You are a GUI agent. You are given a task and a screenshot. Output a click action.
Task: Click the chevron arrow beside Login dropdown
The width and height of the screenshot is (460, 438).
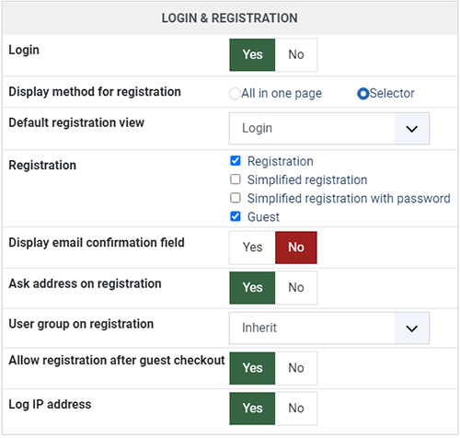tap(412, 129)
